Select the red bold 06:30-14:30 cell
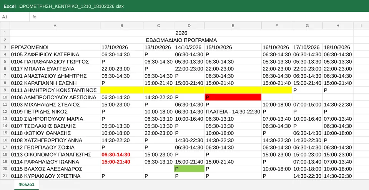The image size is (369, 190). [122, 155]
